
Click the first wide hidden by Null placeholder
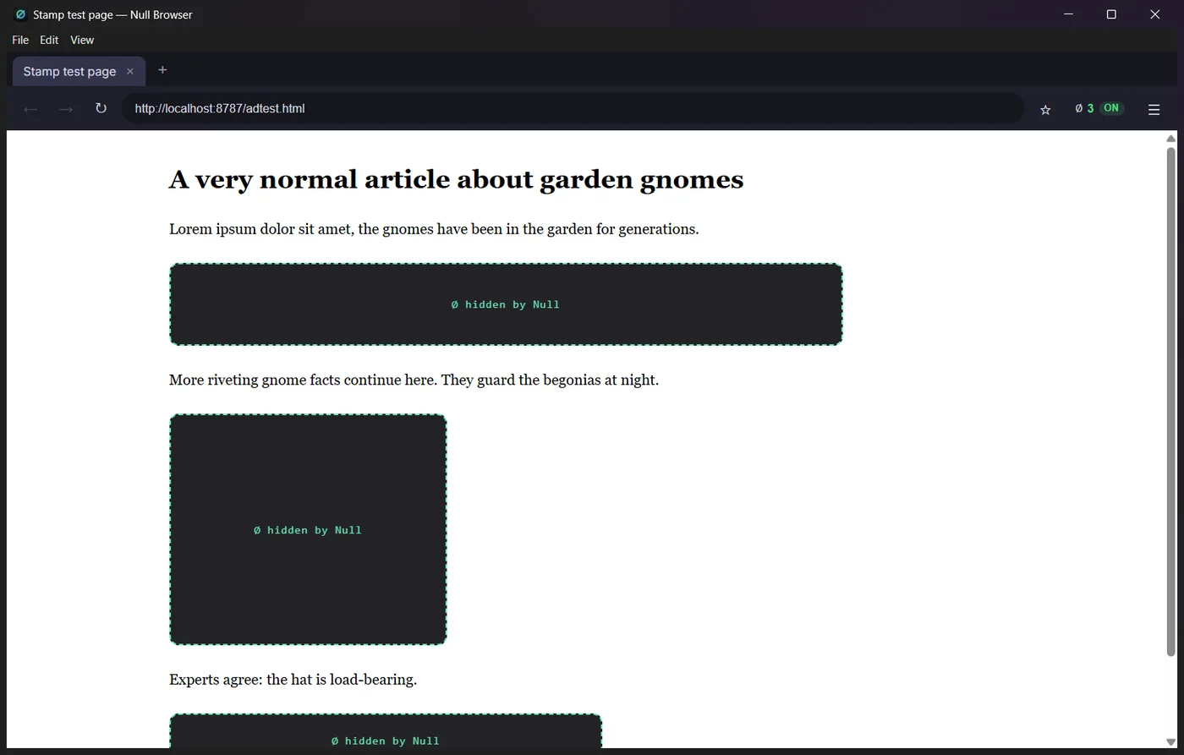pyautogui.click(x=506, y=304)
